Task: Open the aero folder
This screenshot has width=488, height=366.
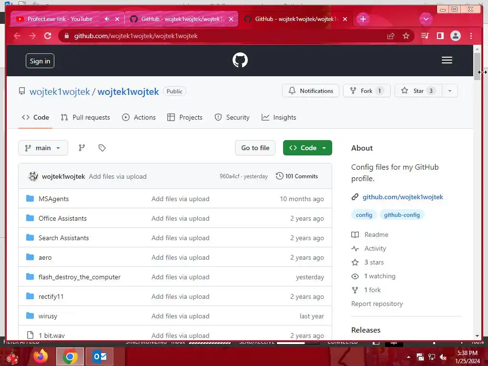Action: click(45, 258)
